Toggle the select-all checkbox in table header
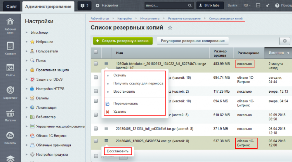 point(96,52)
